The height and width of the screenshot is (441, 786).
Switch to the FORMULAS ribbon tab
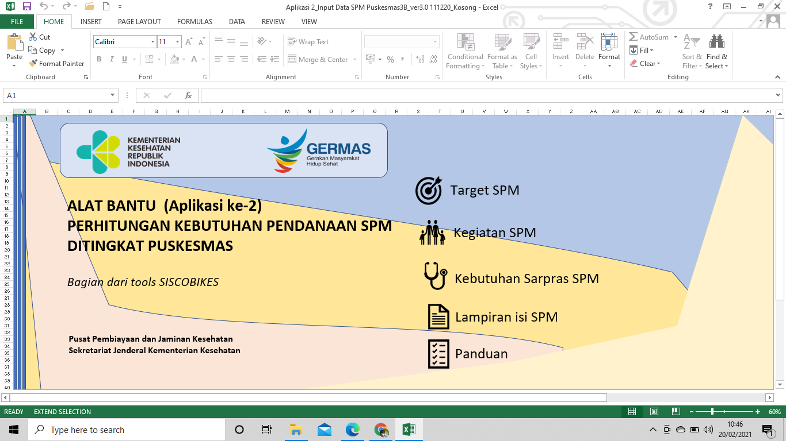click(194, 21)
